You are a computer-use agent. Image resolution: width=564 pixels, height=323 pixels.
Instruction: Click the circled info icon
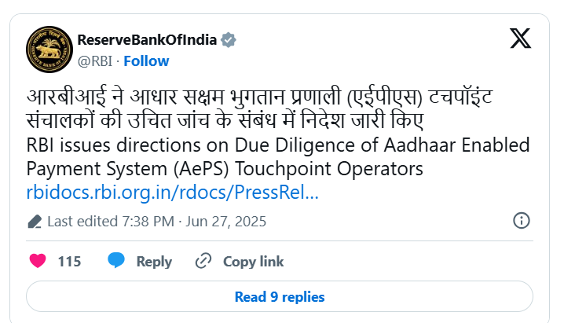(x=522, y=221)
